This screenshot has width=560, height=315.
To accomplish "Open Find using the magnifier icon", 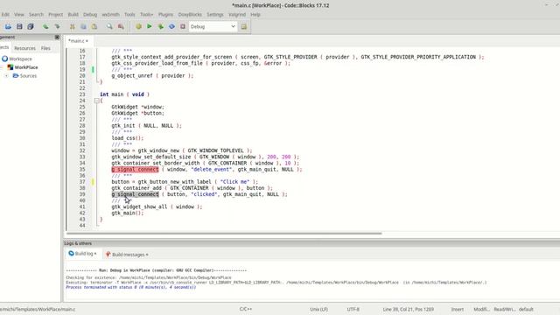I will (109, 26).
